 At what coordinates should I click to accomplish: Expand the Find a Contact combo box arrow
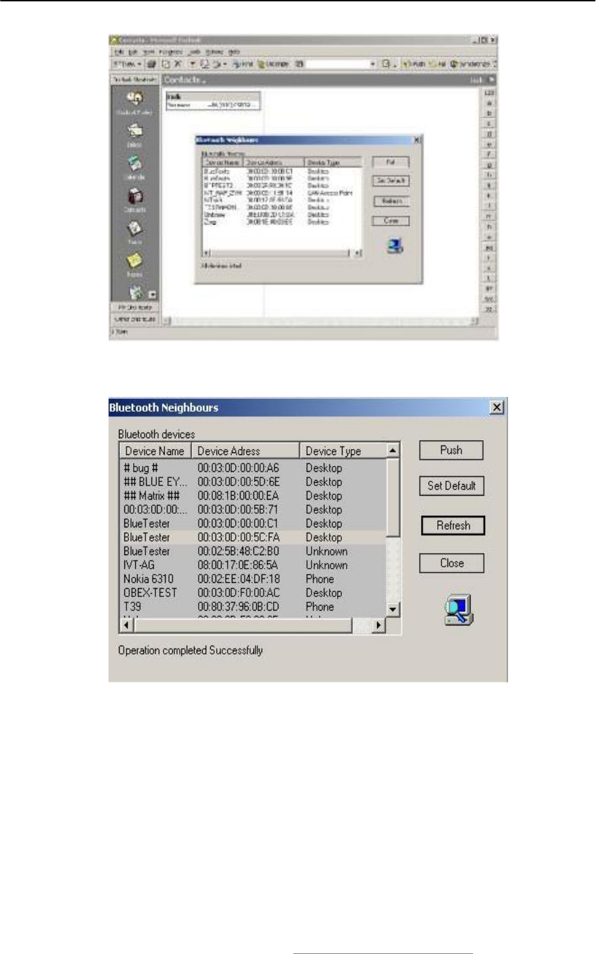(372, 64)
